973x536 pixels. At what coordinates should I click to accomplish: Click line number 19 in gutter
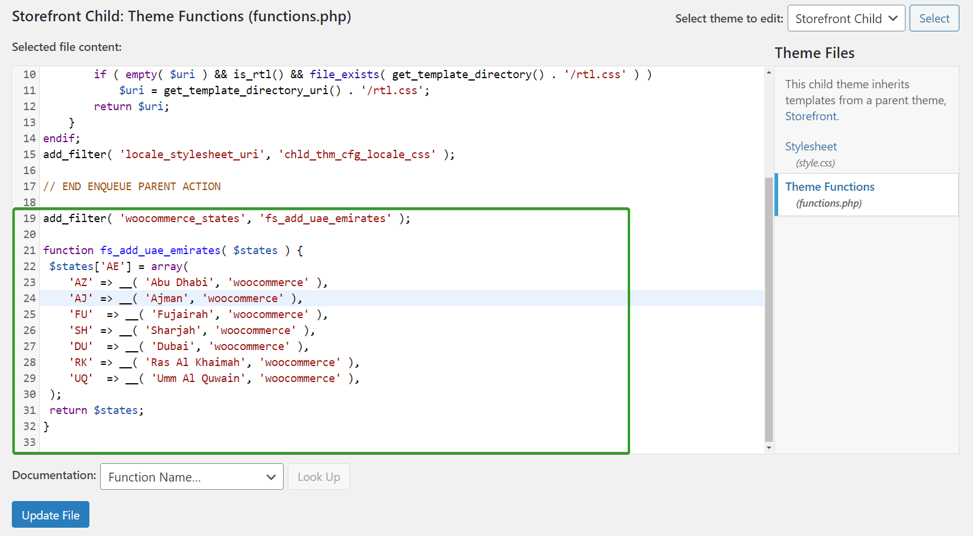[30, 218]
